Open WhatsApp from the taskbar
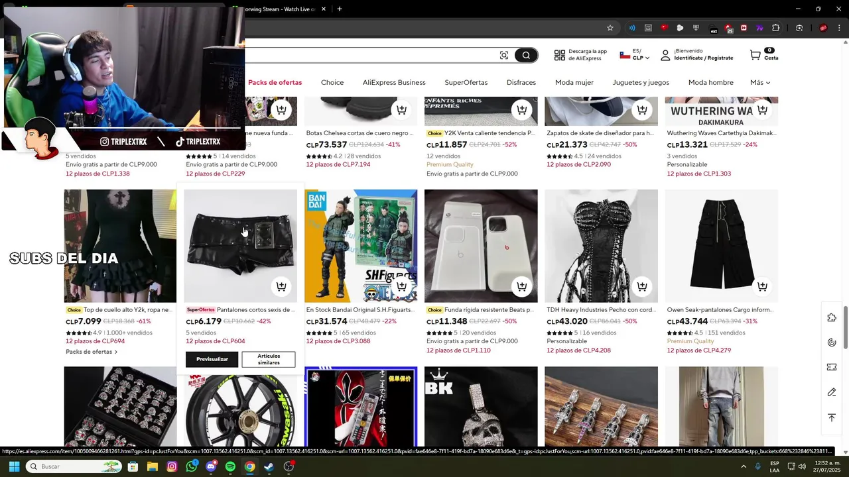The width and height of the screenshot is (849, 477). 192,466
